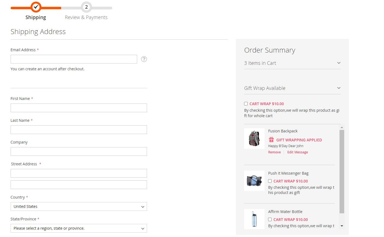Tick cart wrap for Affirm Water Bottle
The width and height of the screenshot is (384, 237).
pyautogui.click(x=270, y=220)
